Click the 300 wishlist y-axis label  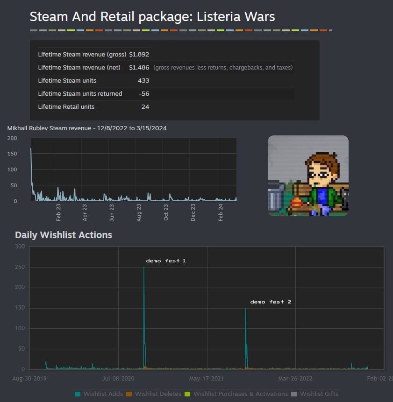pyautogui.click(x=20, y=247)
